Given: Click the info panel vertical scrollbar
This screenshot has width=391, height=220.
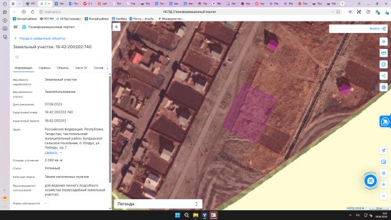Looking at the screenshot, I should 110,128.
